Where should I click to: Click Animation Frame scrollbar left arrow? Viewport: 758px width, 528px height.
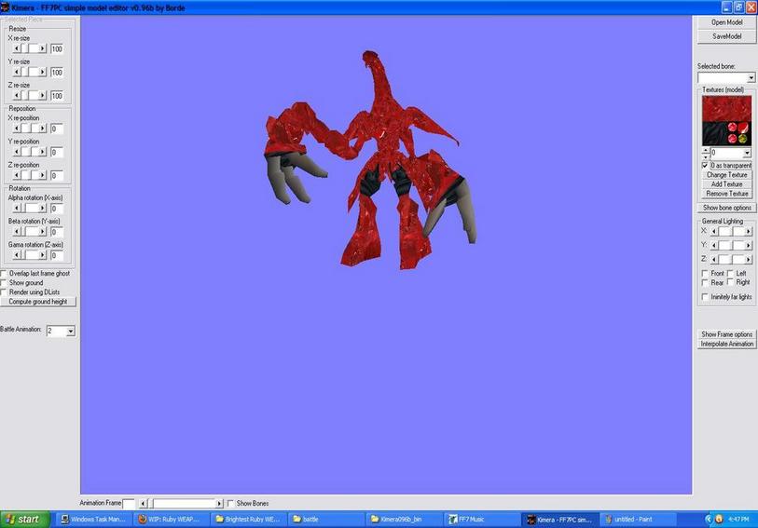(143, 504)
